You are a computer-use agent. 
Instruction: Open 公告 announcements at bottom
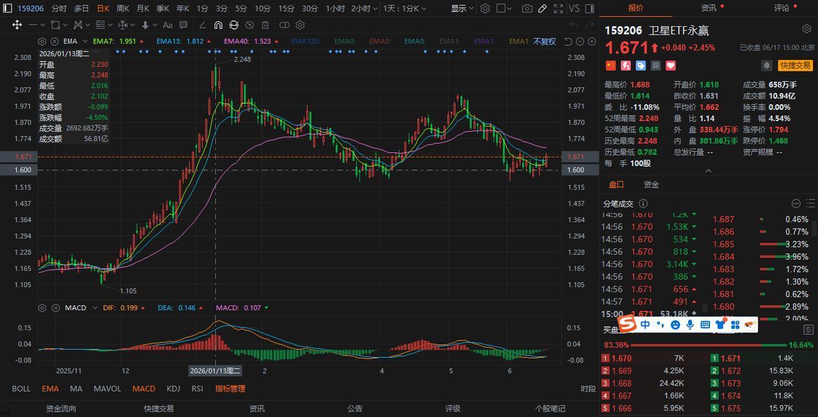tap(355, 408)
